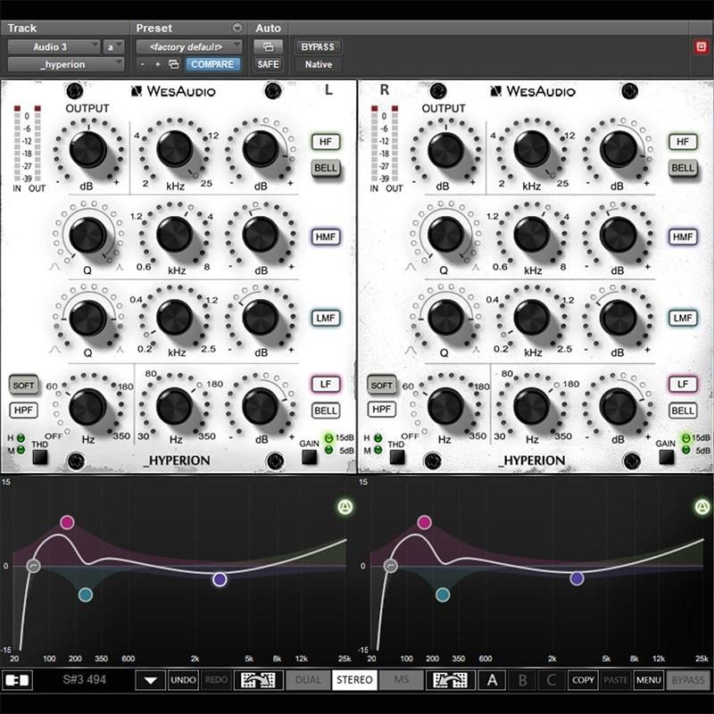Toggle THD on the left channel

click(x=37, y=455)
